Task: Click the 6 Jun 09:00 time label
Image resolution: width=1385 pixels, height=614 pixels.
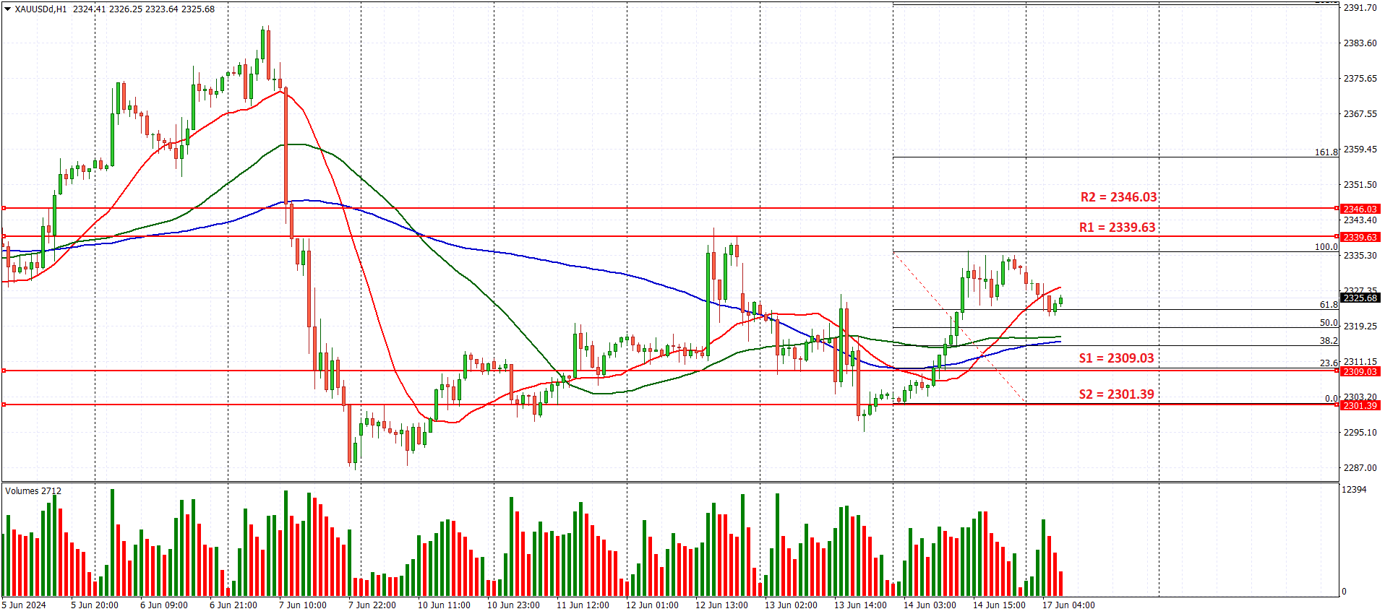Action: [x=164, y=605]
